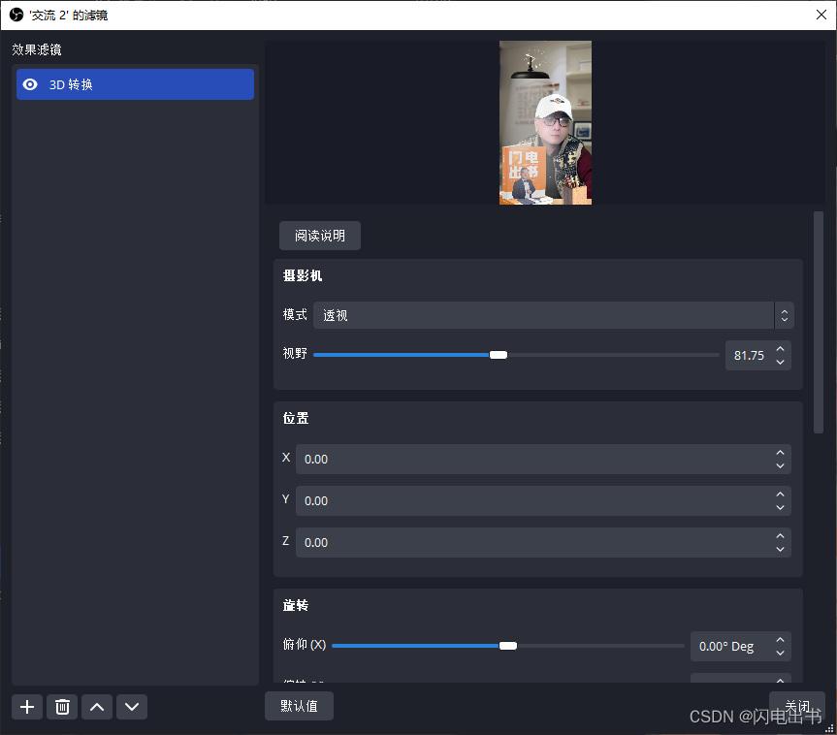Image resolution: width=837 pixels, height=735 pixels.
Task: Delete selected filter with trash icon
Action: [x=62, y=707]
